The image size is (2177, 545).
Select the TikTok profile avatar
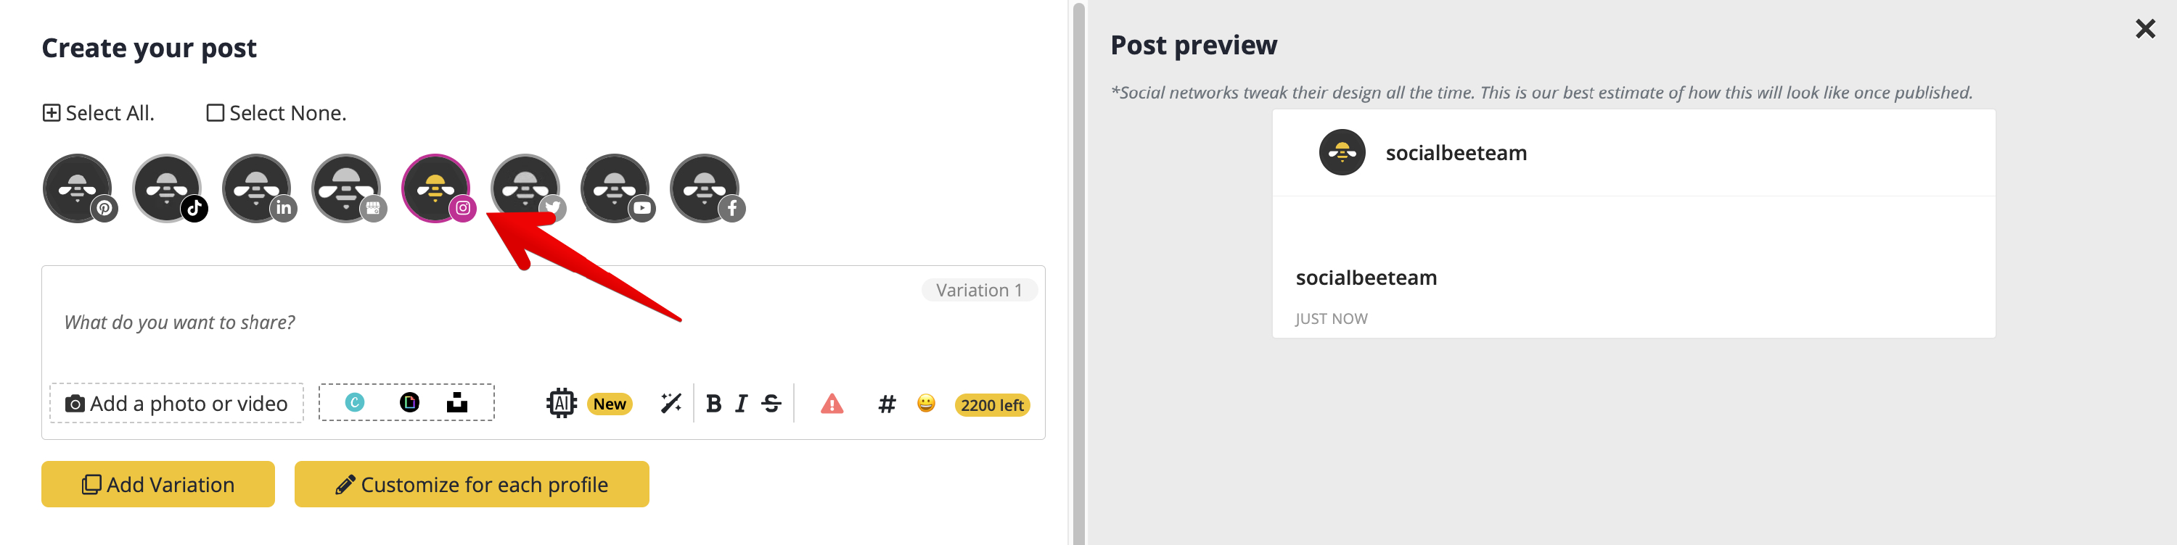click(168, 188)
